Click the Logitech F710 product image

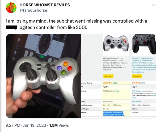pyautogui.click(x=116, y=43)
